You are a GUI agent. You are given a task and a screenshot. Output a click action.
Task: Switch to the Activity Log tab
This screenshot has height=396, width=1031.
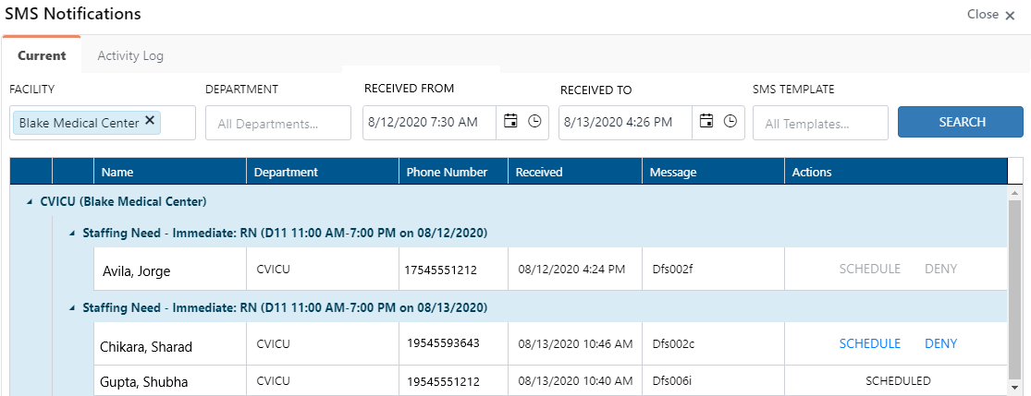pos(130,55)
